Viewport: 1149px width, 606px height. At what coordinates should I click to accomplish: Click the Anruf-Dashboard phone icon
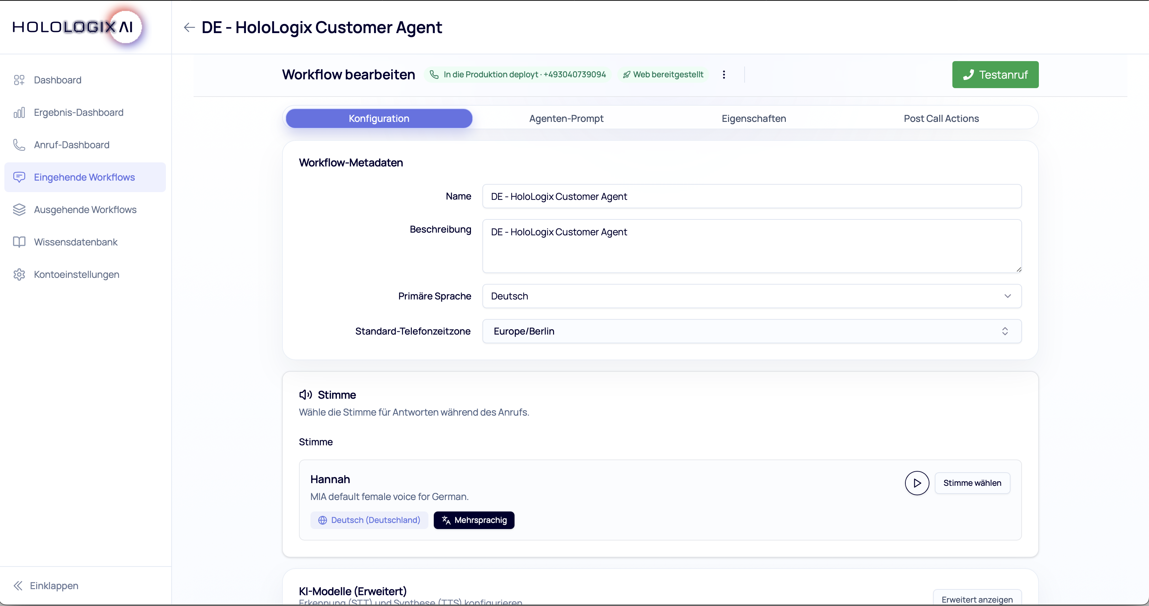pos(19,145)
